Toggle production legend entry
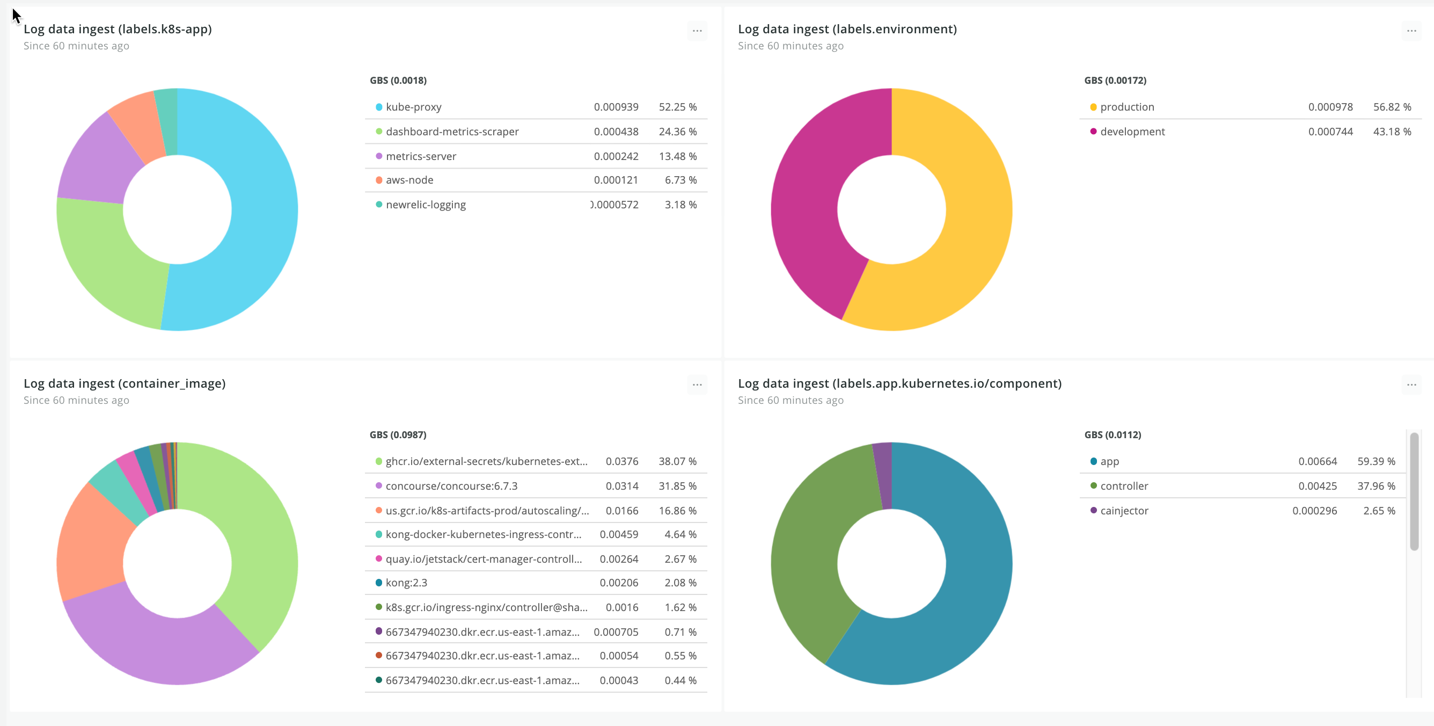This screenshot has width=1434, height=726. tap(1126, 107)
